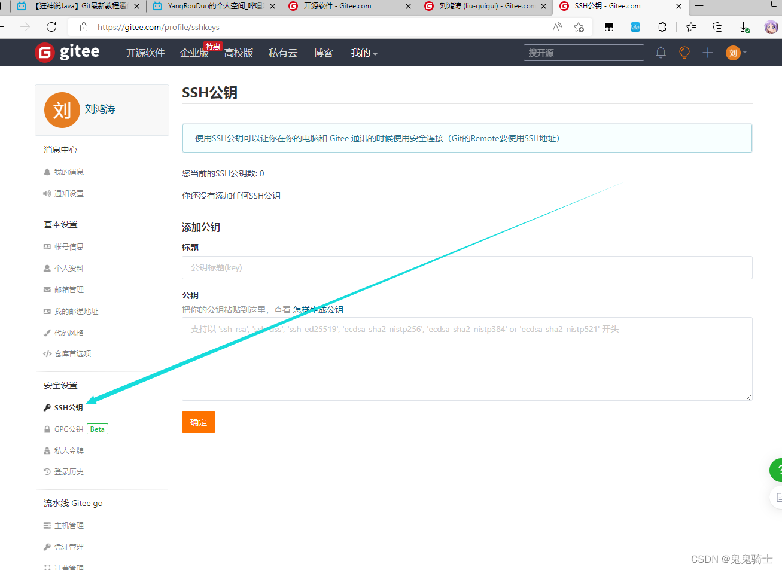The height and width of the screenshot is (570, 782).
Task: Click the 公钥标题 title input field
Action: (x=467, y=267)
